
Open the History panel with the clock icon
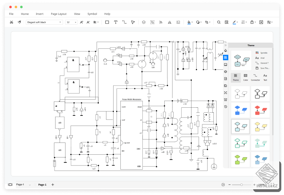click(225, 107)
